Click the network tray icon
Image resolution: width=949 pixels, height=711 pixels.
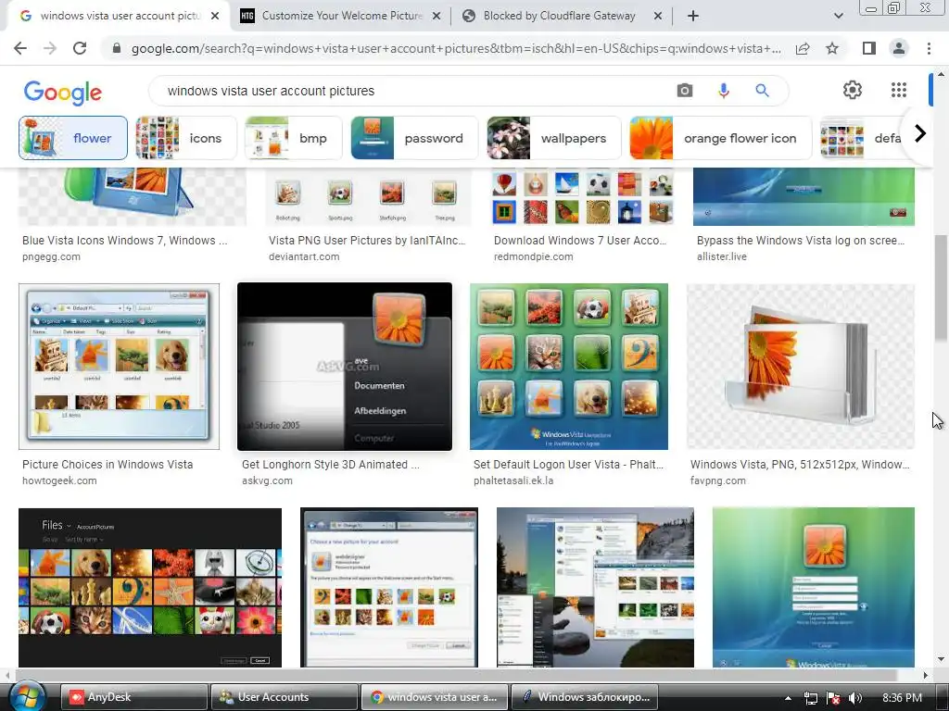[810, 698]
